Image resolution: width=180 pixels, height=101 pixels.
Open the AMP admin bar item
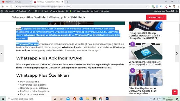[77, 11]
